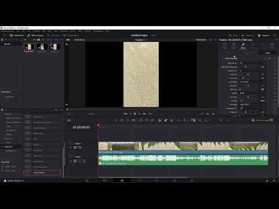Select the video clip on Video 1
279x209 pixels.
coord(183,147)
